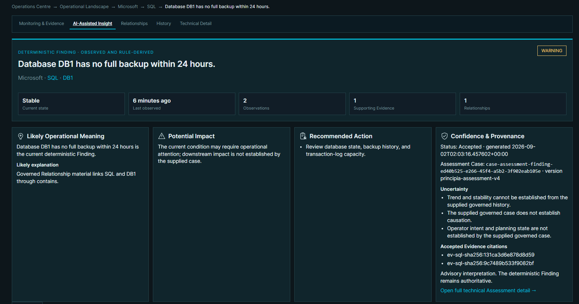This screenshot has width=579, height=304.
Task: Click the Potential Impact description paragraph
Action: point(219,154)
